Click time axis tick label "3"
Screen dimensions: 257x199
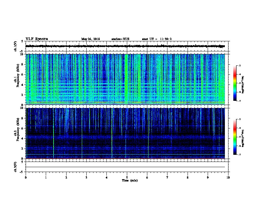pyautogui.click(x=86, y=177)
